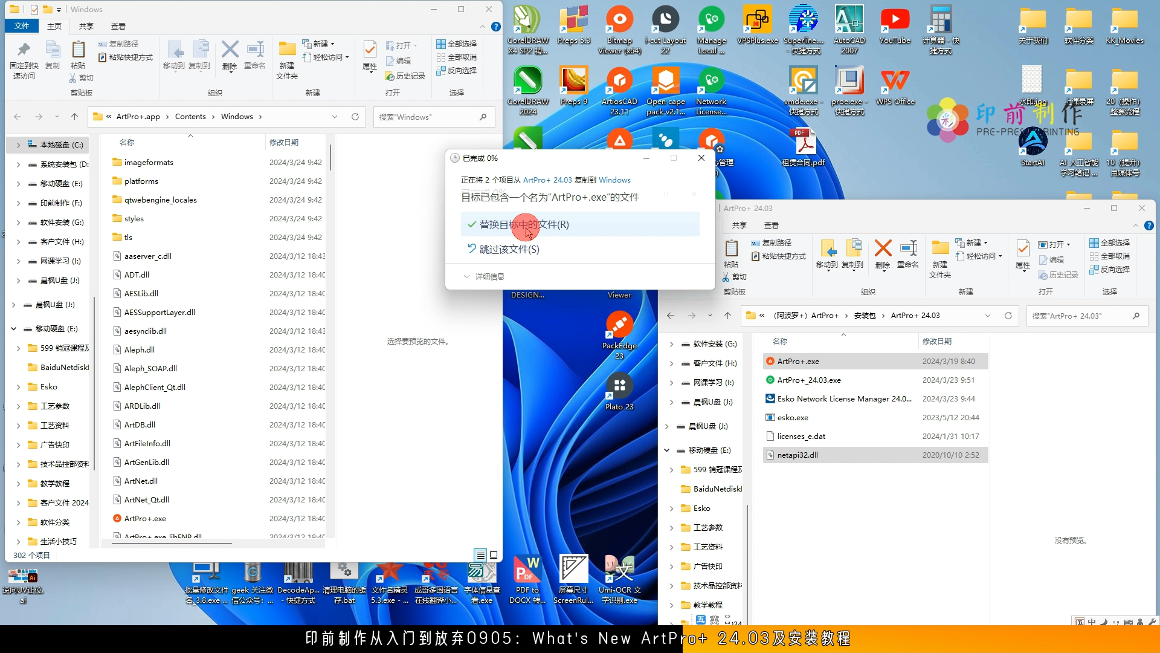Screen dimensions: 1160x653
Task: Click Windows destination link in copy dialog
Action: click(614, 180)
